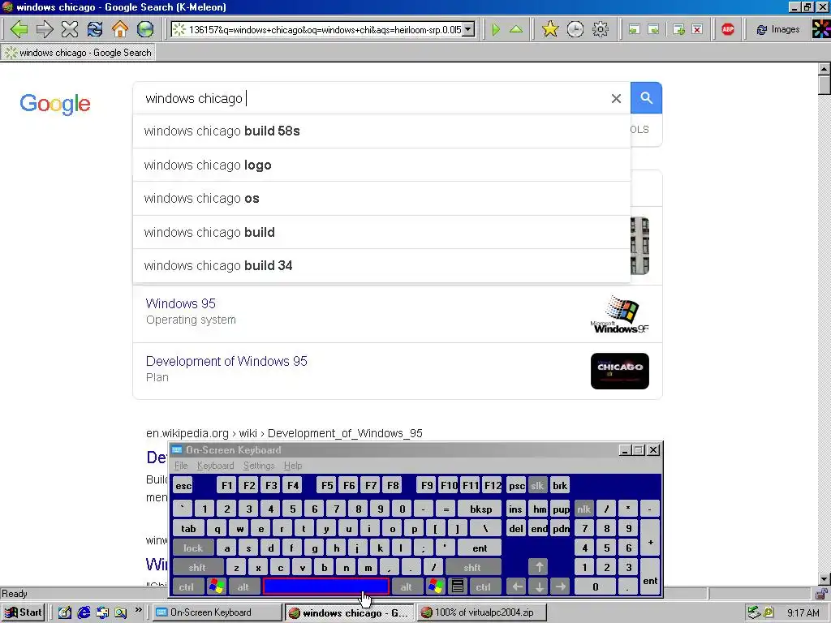Screen dimensions: 831x623
Task: Clear the search box with the X icon
Action: pos(616,98)
